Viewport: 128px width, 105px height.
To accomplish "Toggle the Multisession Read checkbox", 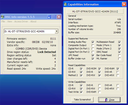I will (120, 42).
